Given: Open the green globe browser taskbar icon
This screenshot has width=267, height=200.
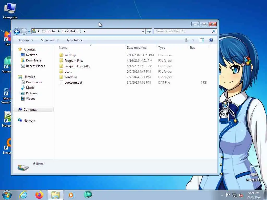Looking at the screenshot, I should point(88,195).
